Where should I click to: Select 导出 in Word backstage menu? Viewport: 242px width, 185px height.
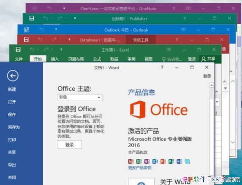point(12,165)
